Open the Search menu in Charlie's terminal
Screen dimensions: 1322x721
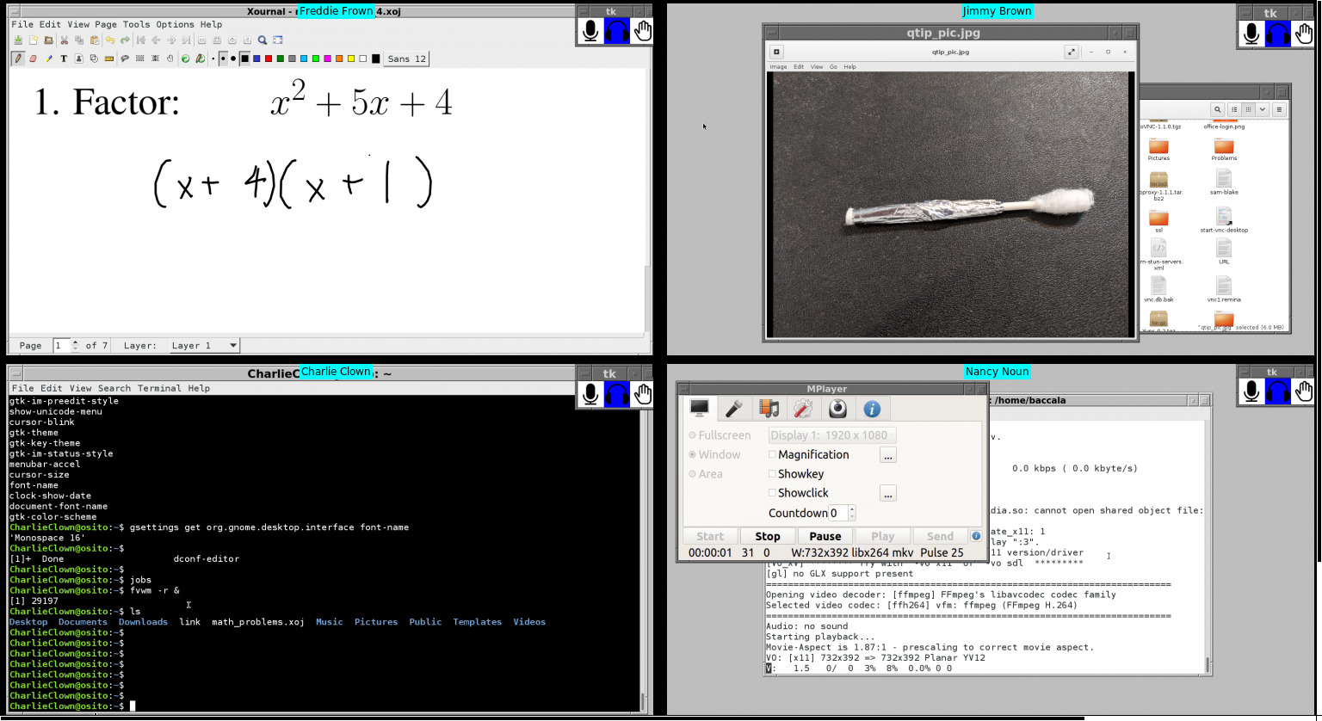[114, 388]
